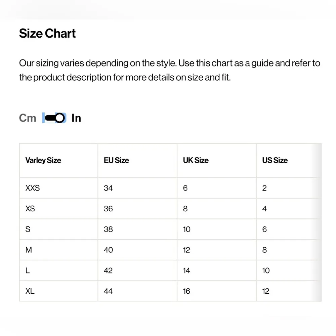Click UK size 10 cell
336x336 pixels.
tap(186, 229)
